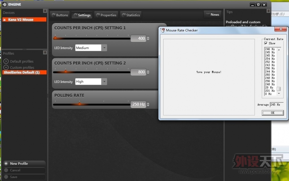The image size is (289, 181).
Task: Click the CPI Setting 1 value field 400
Action: coord(138,38)
